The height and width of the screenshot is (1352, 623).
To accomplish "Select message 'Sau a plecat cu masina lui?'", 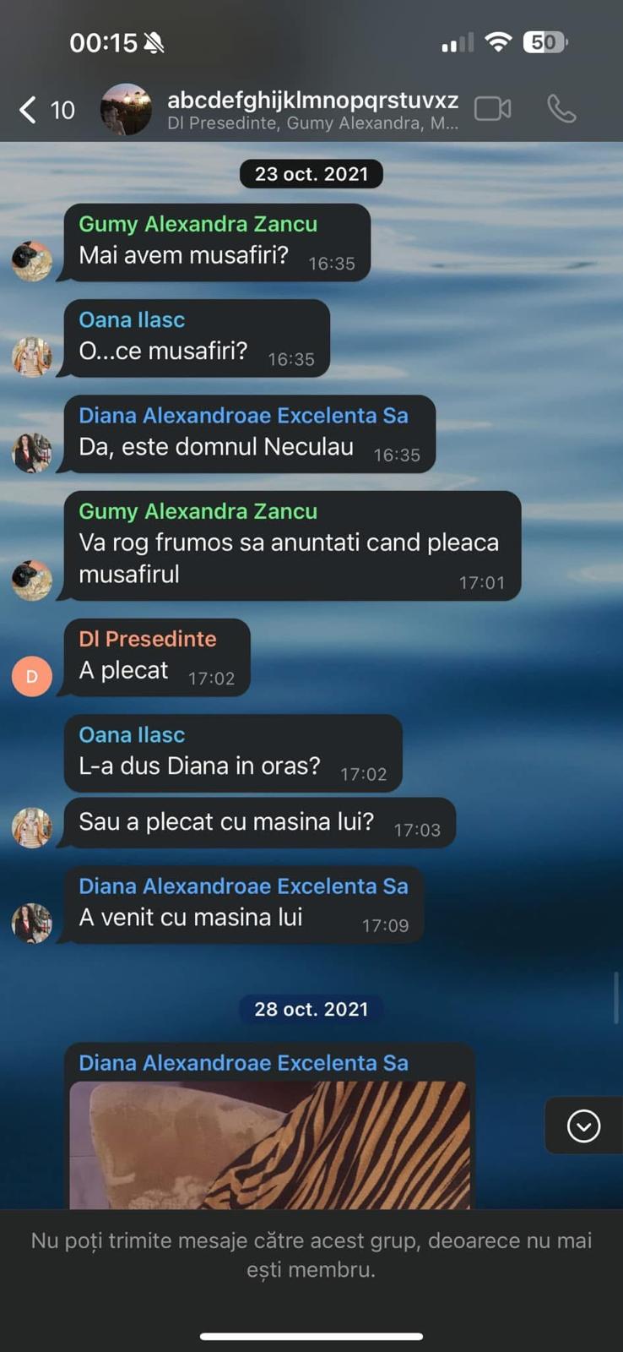I will point(260,822).
